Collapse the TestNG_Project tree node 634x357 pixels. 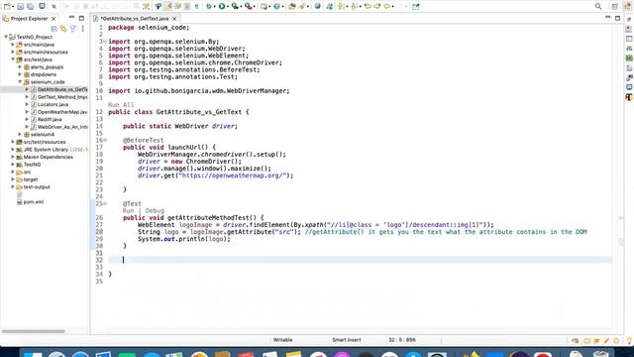(x=6, y=37)
